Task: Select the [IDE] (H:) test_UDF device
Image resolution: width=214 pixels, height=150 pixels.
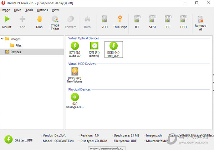Action: pos(113,50)
